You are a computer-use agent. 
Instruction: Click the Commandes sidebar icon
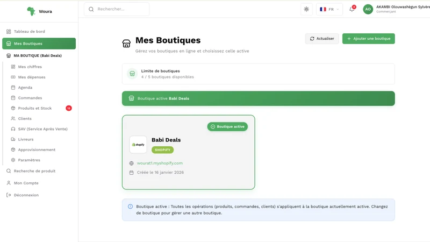coord(13,98)
